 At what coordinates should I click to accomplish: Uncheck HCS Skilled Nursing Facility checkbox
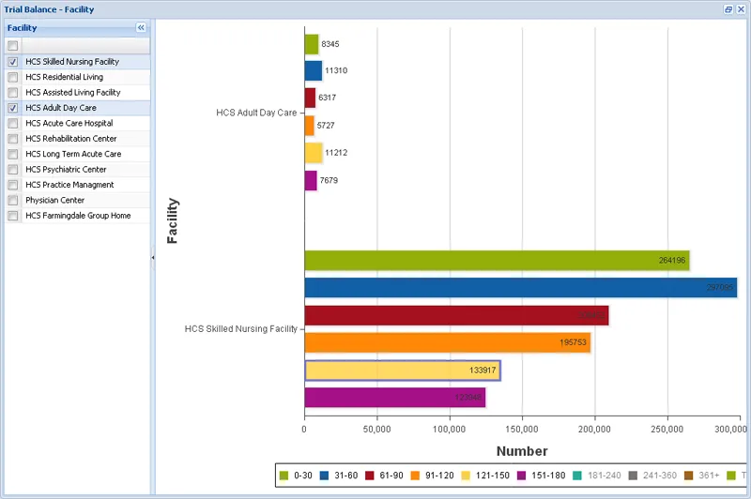point(13,62)
